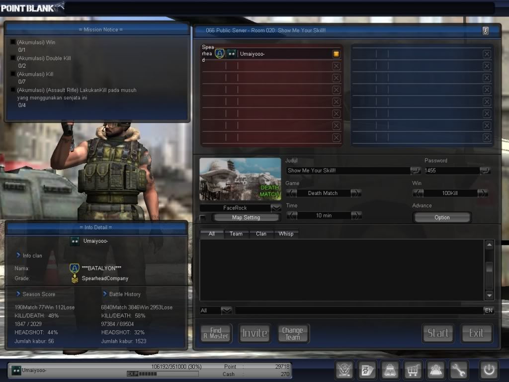Viewport: 509px width, 382px height.
Task: Toggle the (Akumulasi) Kill mission checkbox
Action: point(13,74)
